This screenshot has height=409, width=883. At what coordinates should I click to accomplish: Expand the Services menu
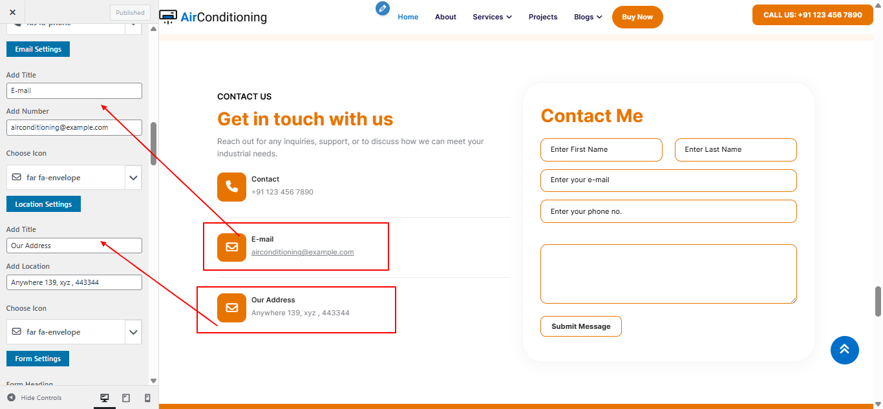click(492, 17)
